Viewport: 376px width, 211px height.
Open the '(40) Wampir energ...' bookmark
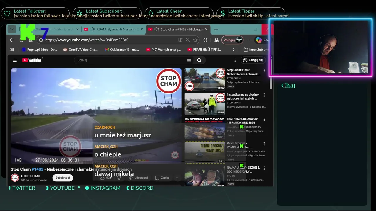pyautogui.click(x=164, y=50)
